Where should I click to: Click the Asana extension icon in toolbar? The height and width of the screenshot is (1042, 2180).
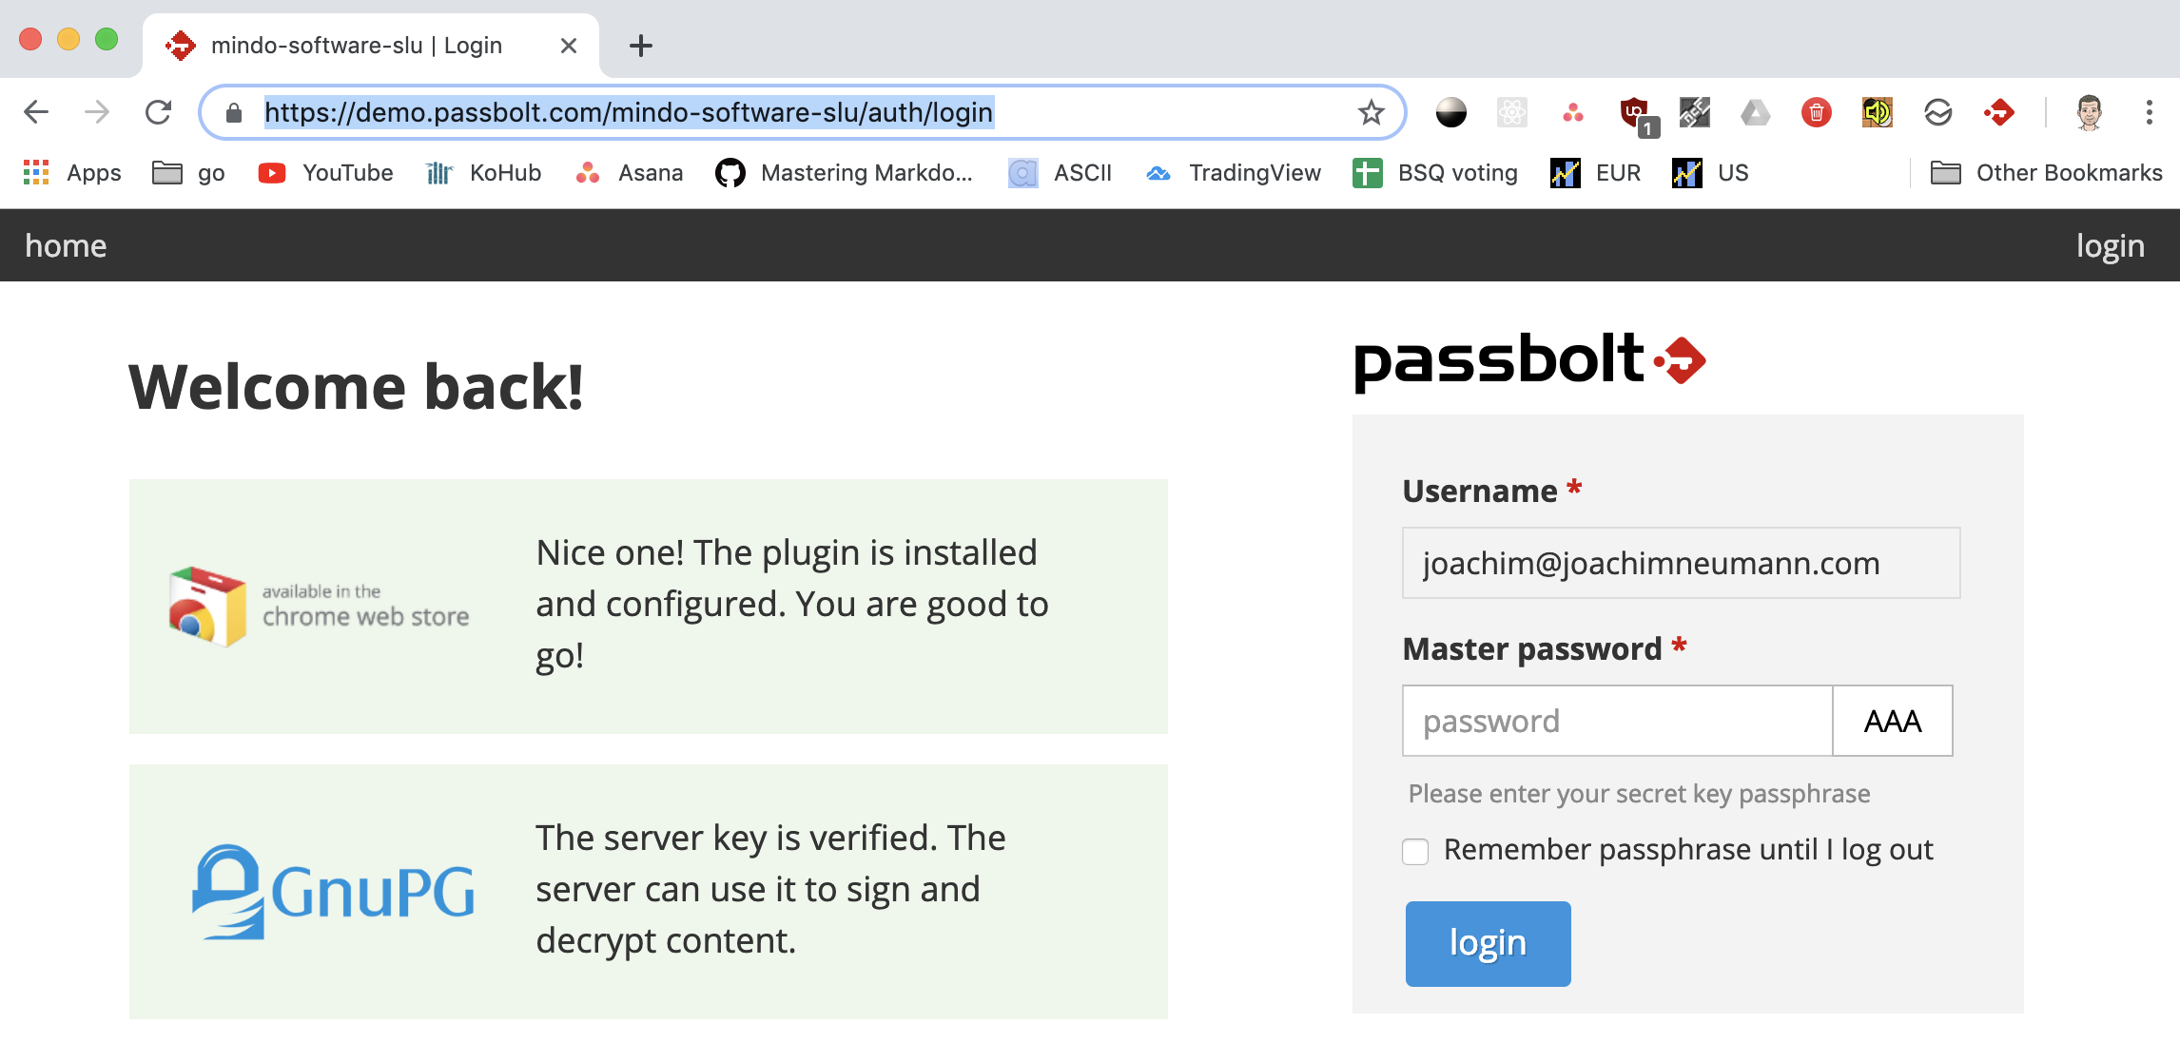[1574, 112]
